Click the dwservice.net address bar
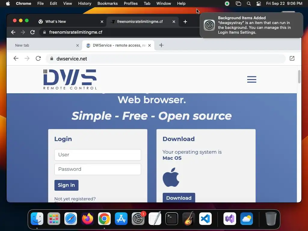 [x=165, y=59]
